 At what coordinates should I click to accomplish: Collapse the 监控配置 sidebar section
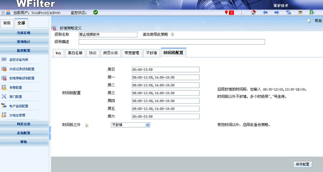coord(24,50)
